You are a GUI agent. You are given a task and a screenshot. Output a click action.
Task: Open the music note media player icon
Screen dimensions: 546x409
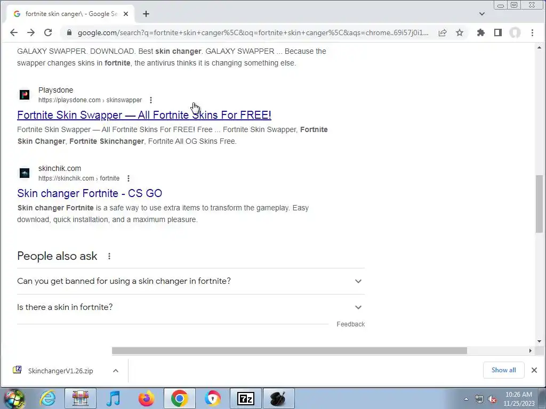pyautogui.click(x=113, y=398)
